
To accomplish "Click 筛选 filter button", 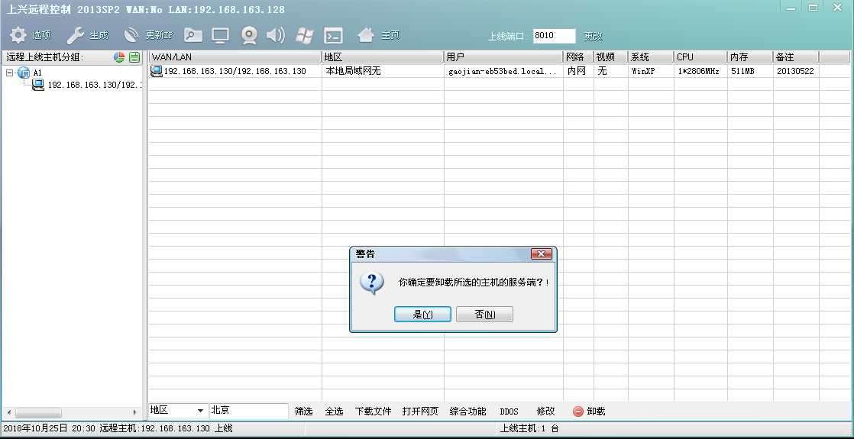I will (303, 412).
